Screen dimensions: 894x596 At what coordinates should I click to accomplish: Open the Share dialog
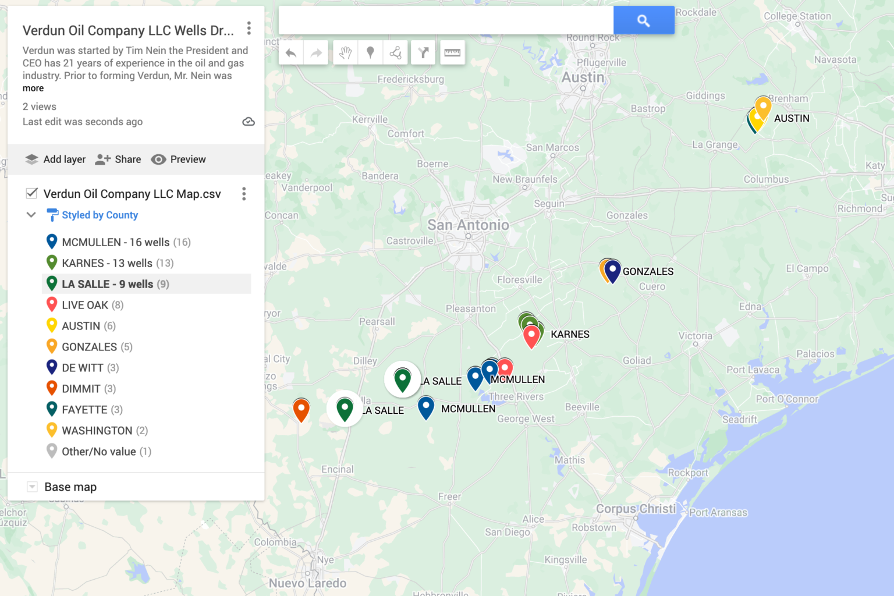(118, 159)
